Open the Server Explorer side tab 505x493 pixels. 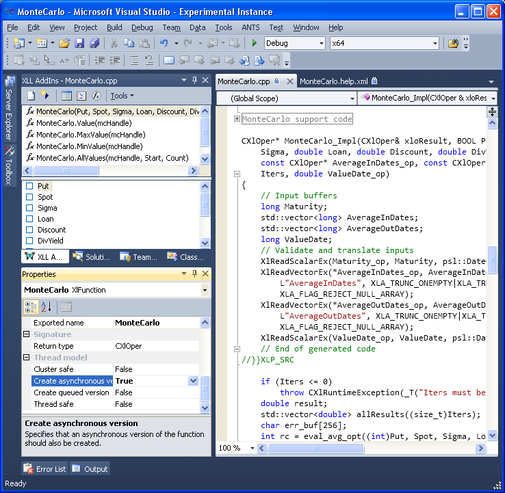[x=10, y=109]
